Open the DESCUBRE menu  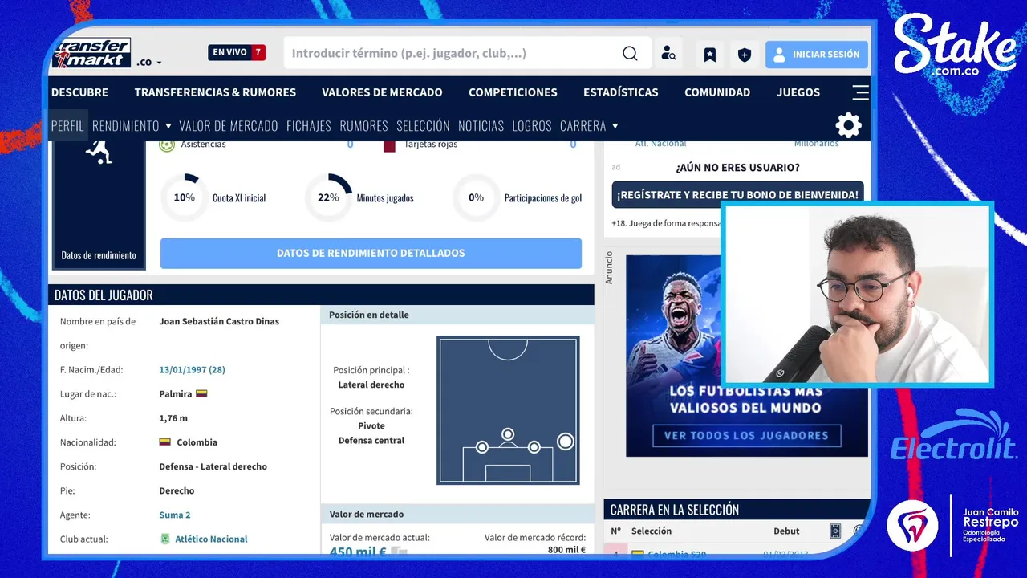[79, 92]
